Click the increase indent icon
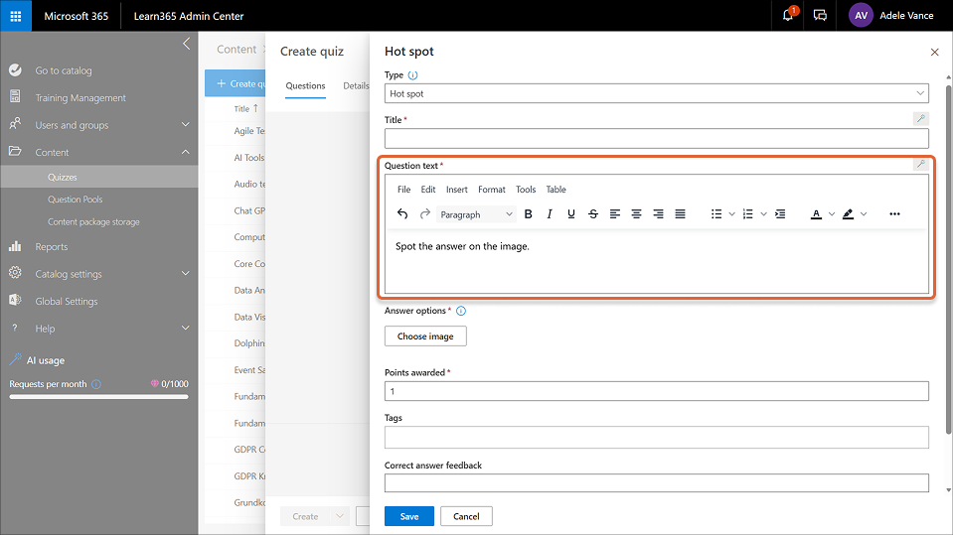The height and width of the screenshot is (535, 953). pos(780,214)
